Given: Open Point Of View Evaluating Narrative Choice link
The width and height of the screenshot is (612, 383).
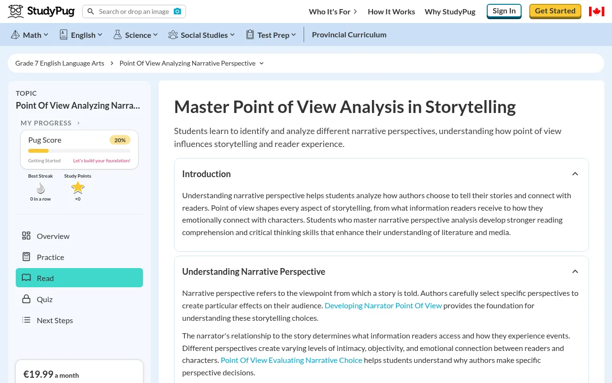Looking at the screenshot, I should (291, 360).
